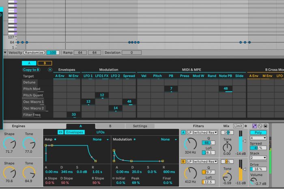The height and width of the screenshot is (189, 284).
Task: Click the save preset floppy disk icon
Action: pyautogui.click(x=265, y=126)
